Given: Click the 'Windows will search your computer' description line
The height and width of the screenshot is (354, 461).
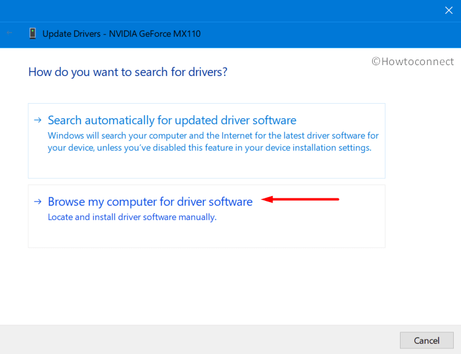Looking at the screenshot, I should [x=213, y=136].
